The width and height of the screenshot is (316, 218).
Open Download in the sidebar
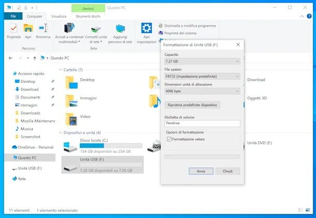tap(30, 90)
